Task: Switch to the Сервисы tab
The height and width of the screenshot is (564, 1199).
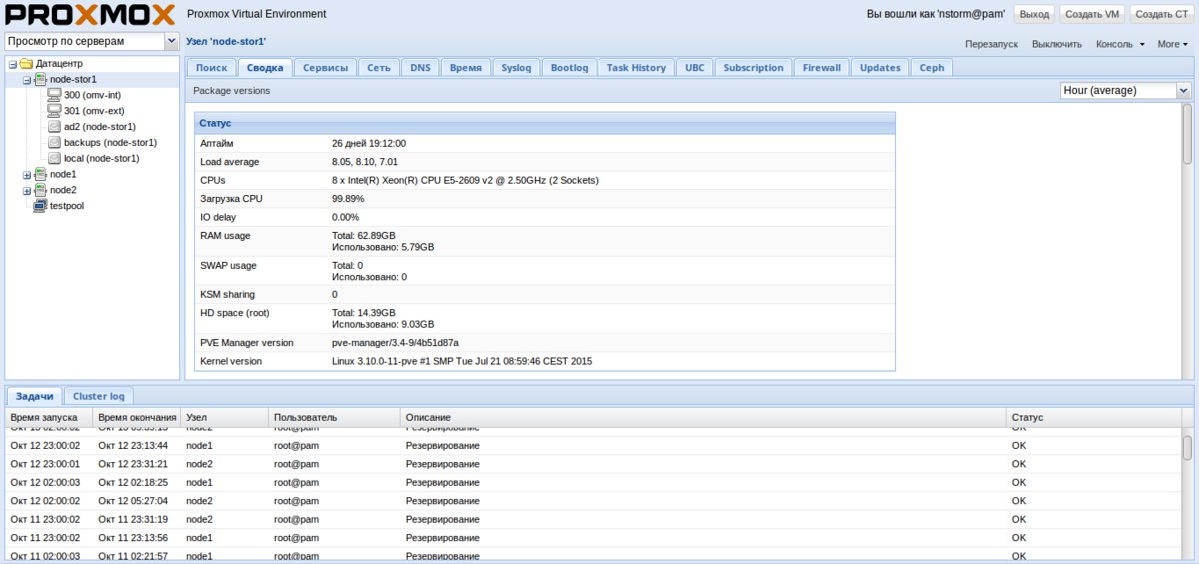Action: click(326, 68)
